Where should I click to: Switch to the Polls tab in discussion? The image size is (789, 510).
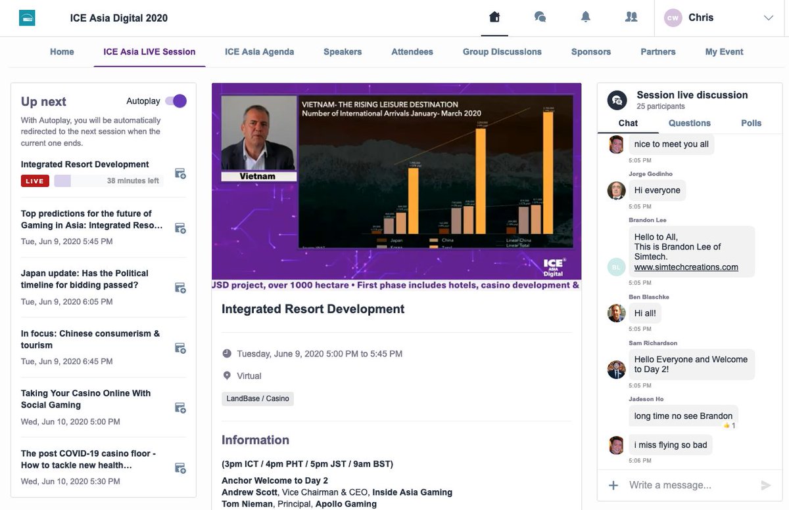[x=752, y=123]
